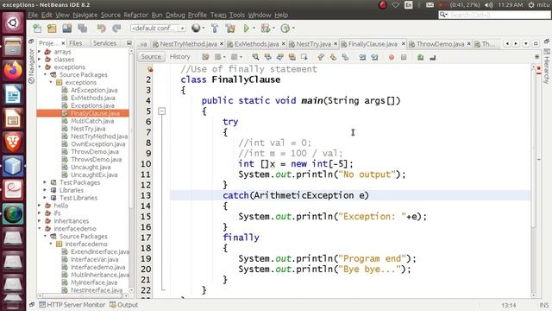552x311 pixels.
Task: Run the project with green play icon
Action: [247, 29]
